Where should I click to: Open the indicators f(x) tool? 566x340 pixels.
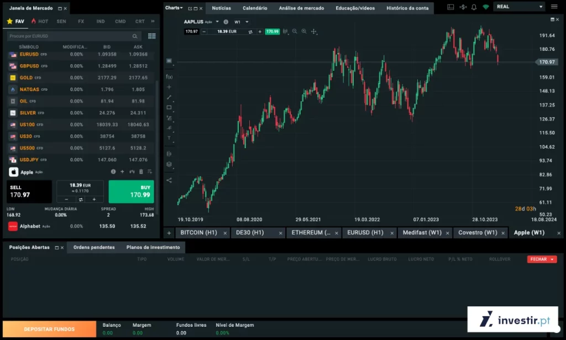[x=169, y=77]
